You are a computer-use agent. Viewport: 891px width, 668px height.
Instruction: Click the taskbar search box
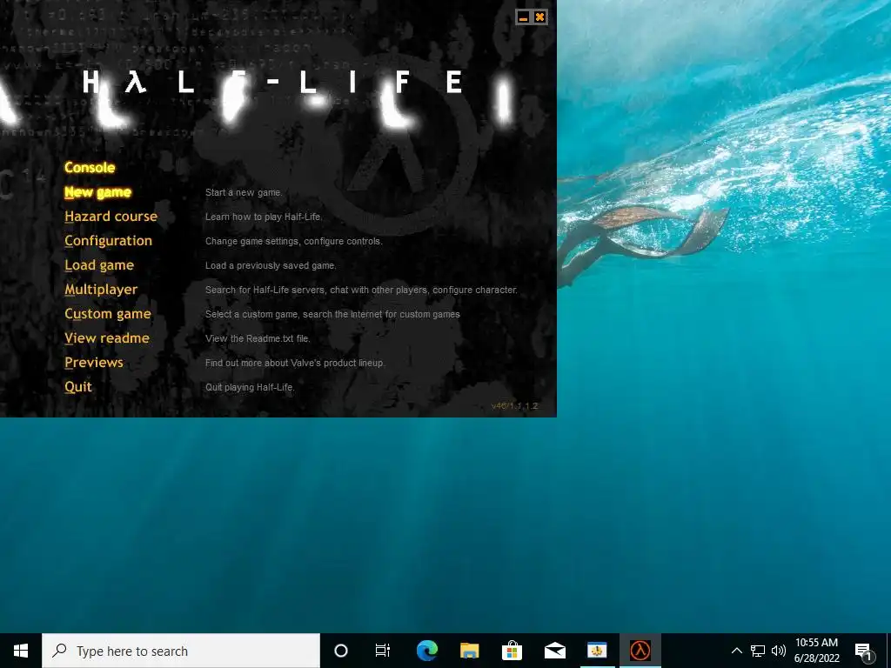[x=181, y=651]
